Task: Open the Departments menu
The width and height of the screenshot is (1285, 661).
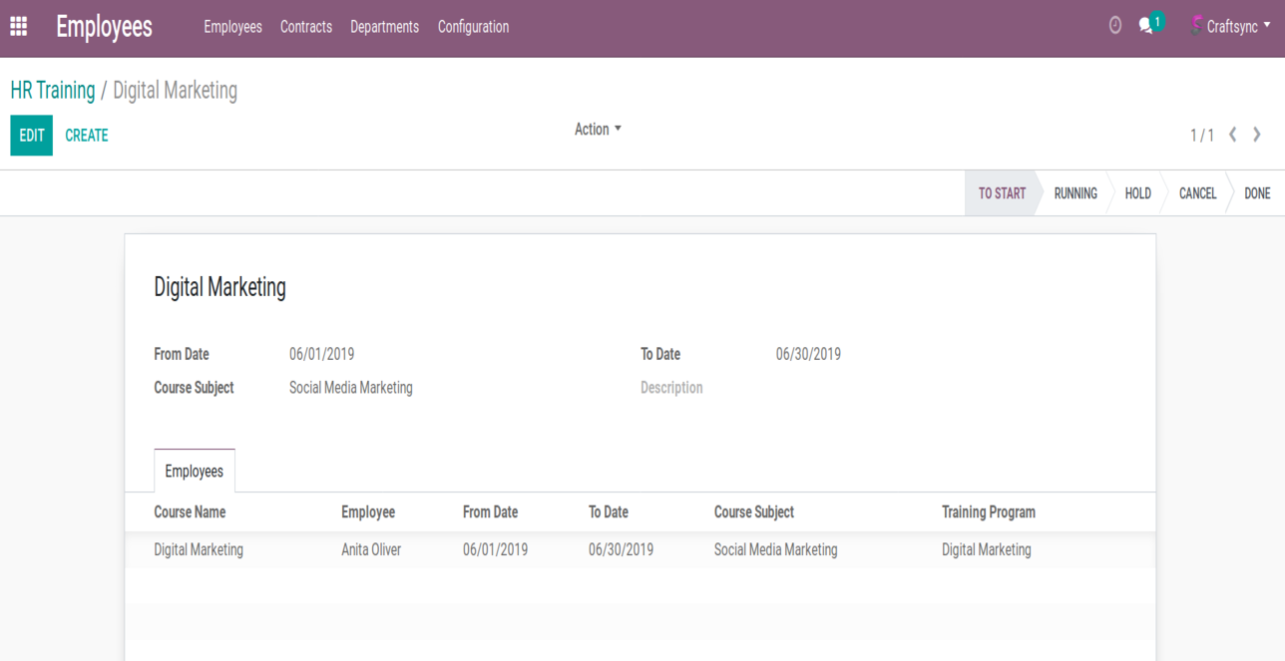Action: tap(384, 27)
